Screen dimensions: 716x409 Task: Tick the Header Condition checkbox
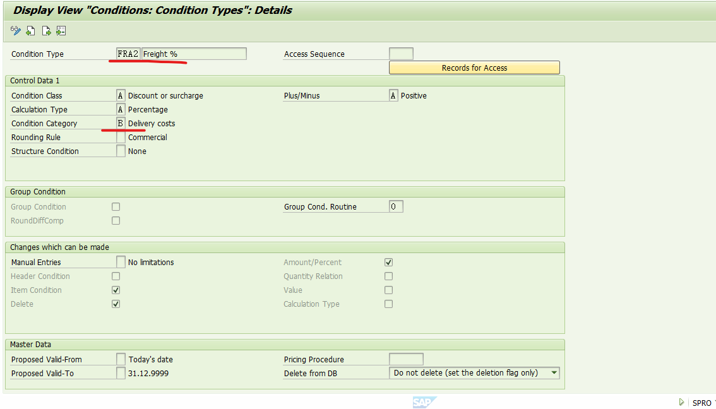pos(116,276)
